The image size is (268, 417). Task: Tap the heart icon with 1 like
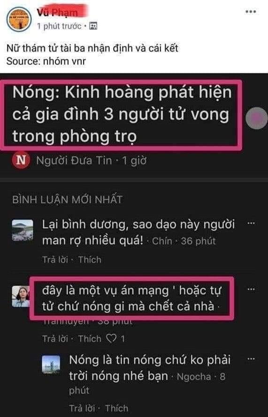[111, 338]
